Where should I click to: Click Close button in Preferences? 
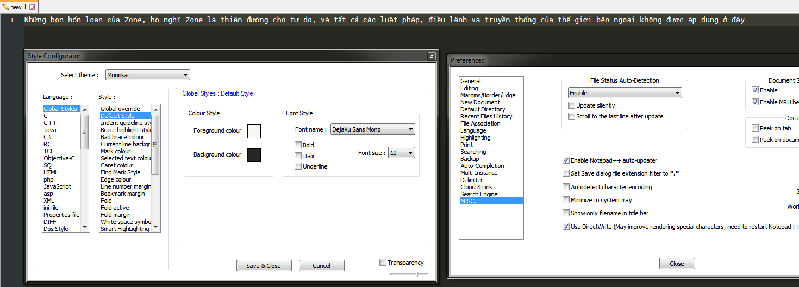(677, 264)
